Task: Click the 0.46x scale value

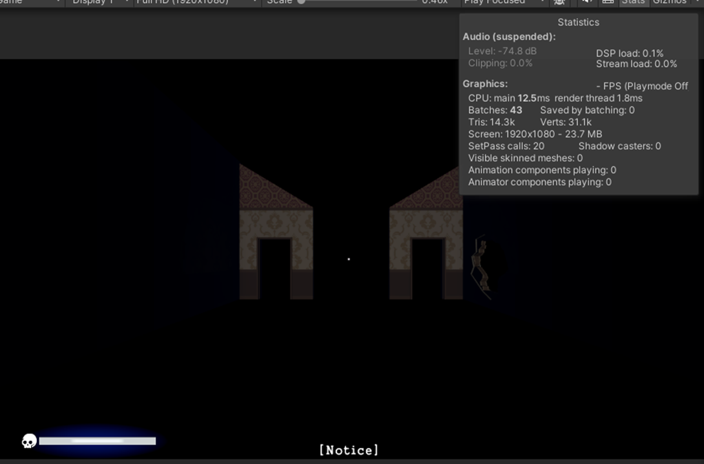Action: pos(435,2)
